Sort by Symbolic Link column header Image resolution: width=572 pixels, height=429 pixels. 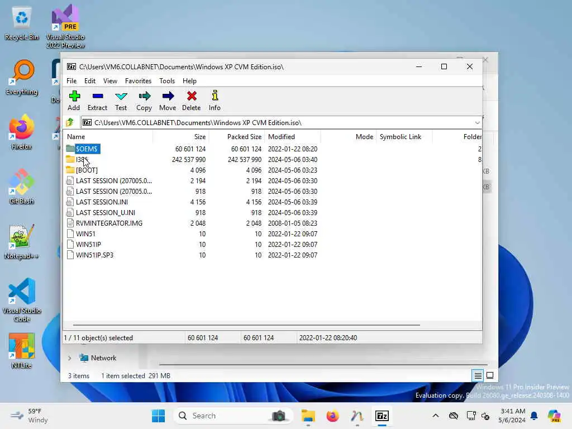[404, 137]
